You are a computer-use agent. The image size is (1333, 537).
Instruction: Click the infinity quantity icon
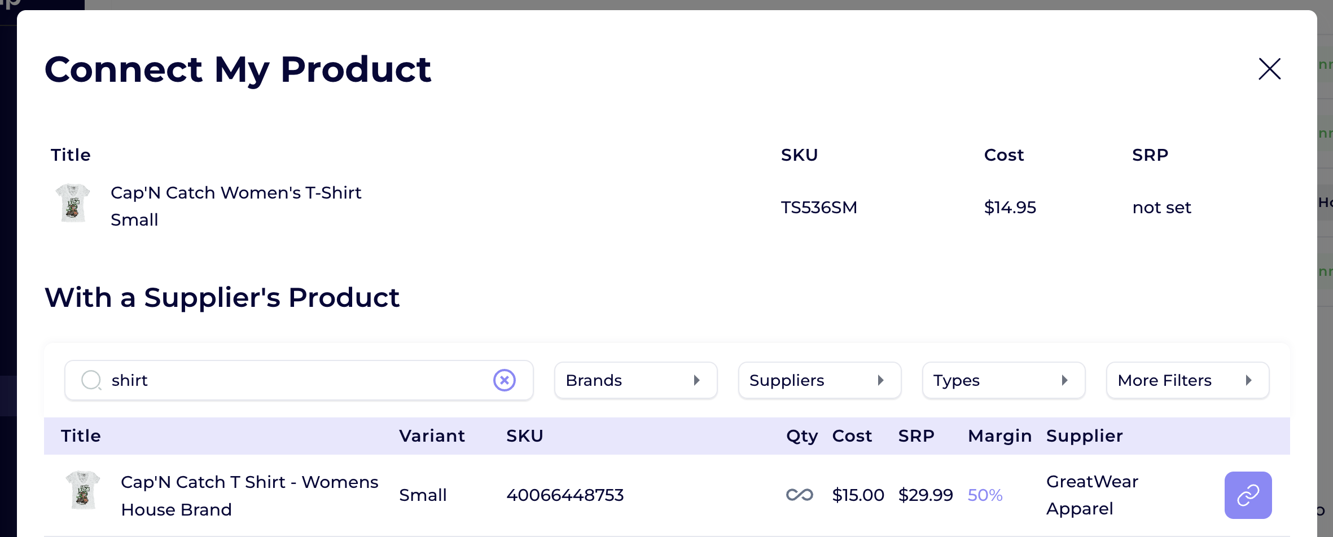coord(800,495)
